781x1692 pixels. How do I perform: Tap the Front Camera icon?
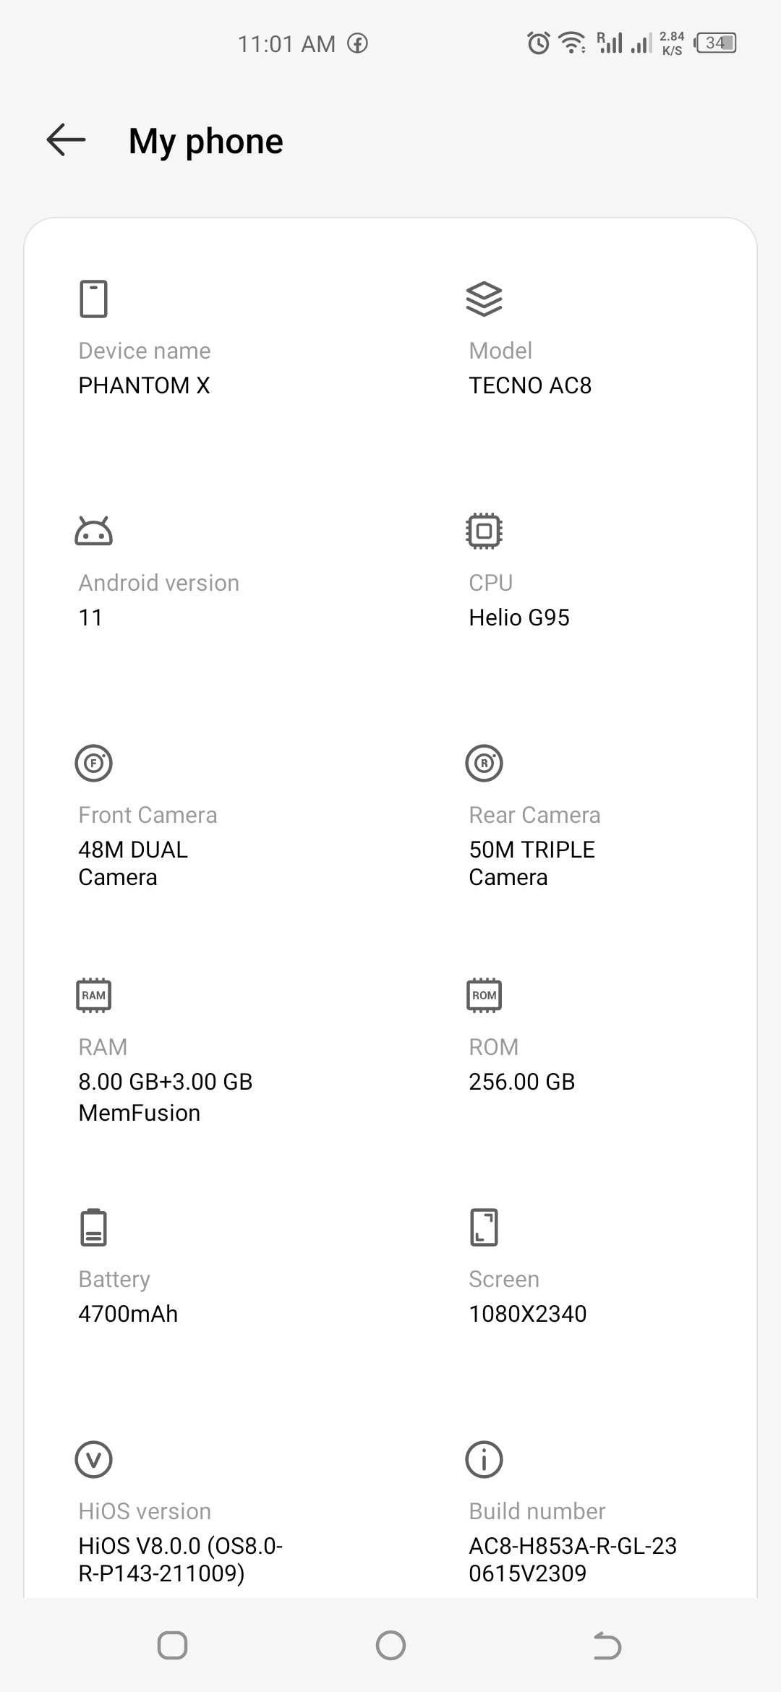coord(93,763)
